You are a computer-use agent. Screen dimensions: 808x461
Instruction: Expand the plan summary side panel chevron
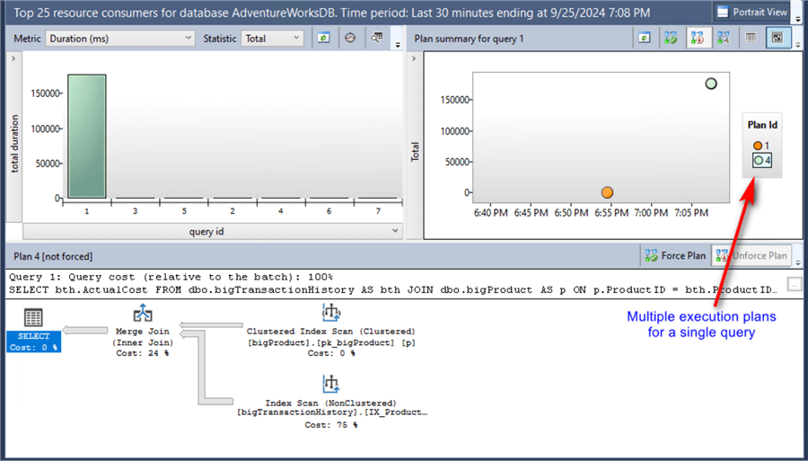[414, 58]
